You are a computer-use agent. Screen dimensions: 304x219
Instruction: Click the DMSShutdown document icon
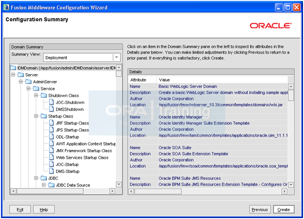pyautogui.click(x=51, y=109)
